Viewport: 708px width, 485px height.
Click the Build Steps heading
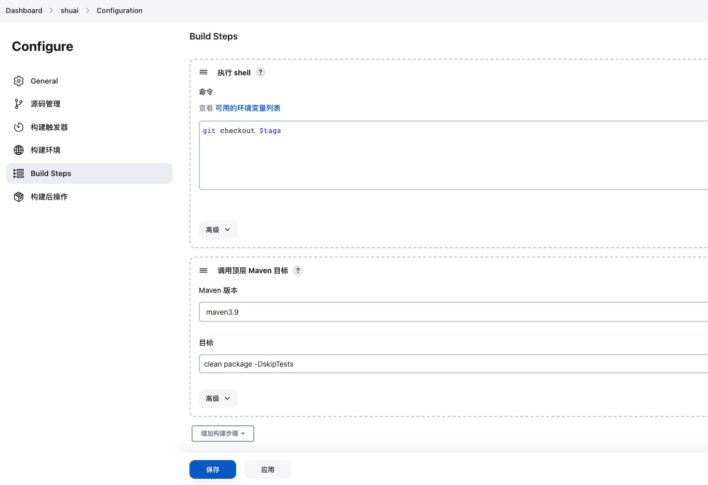(x=213, y=36)
